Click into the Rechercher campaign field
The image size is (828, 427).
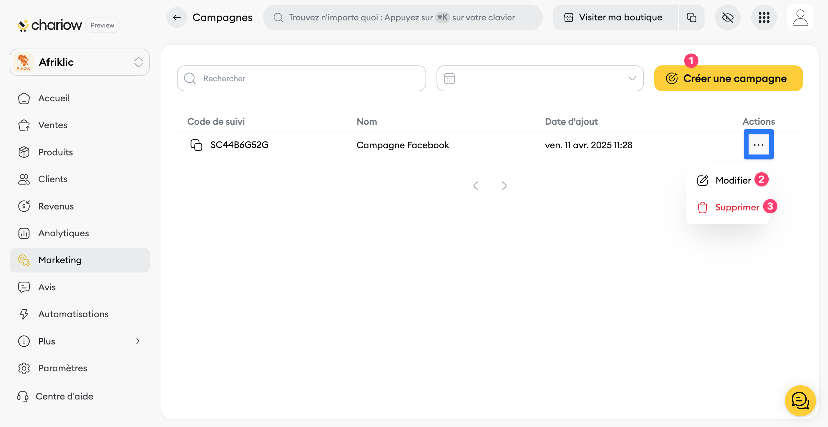301,78
